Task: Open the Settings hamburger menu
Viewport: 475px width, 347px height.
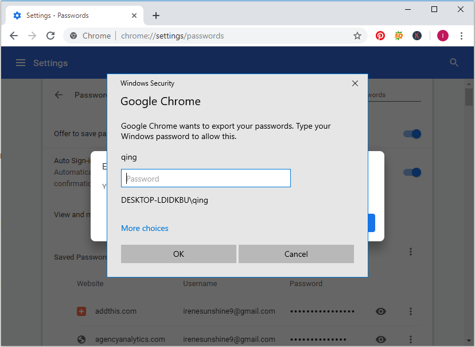Action: [x=21, y=63]
